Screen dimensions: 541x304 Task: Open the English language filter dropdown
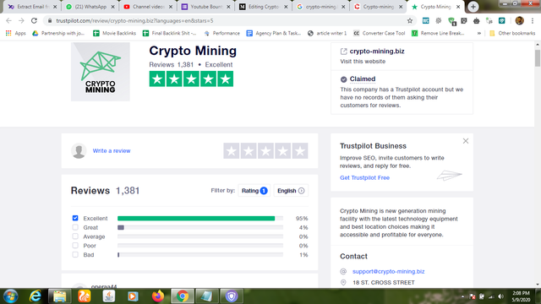coord(291,191)
